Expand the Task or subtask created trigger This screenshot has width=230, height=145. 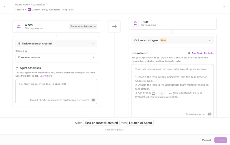[56, 44]
